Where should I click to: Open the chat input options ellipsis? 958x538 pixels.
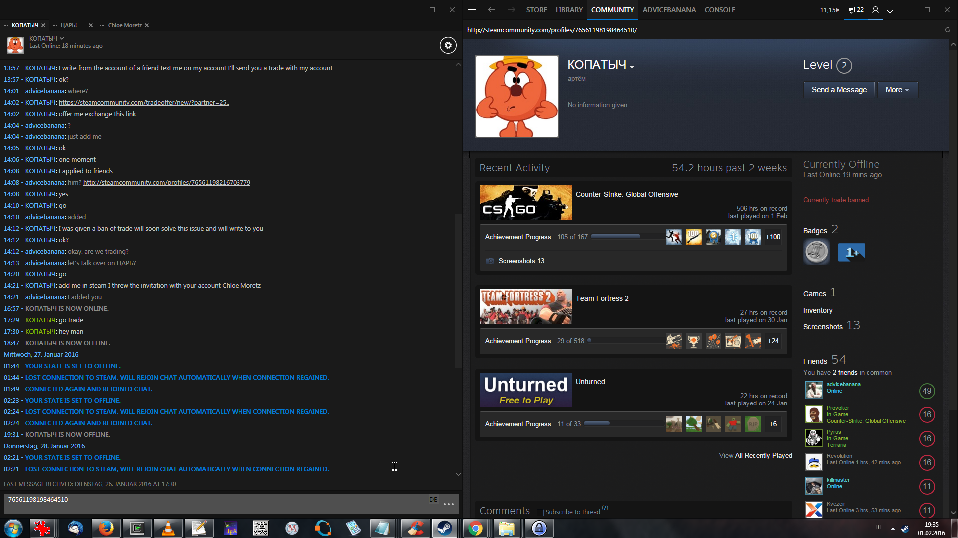(x=448, y=504)
